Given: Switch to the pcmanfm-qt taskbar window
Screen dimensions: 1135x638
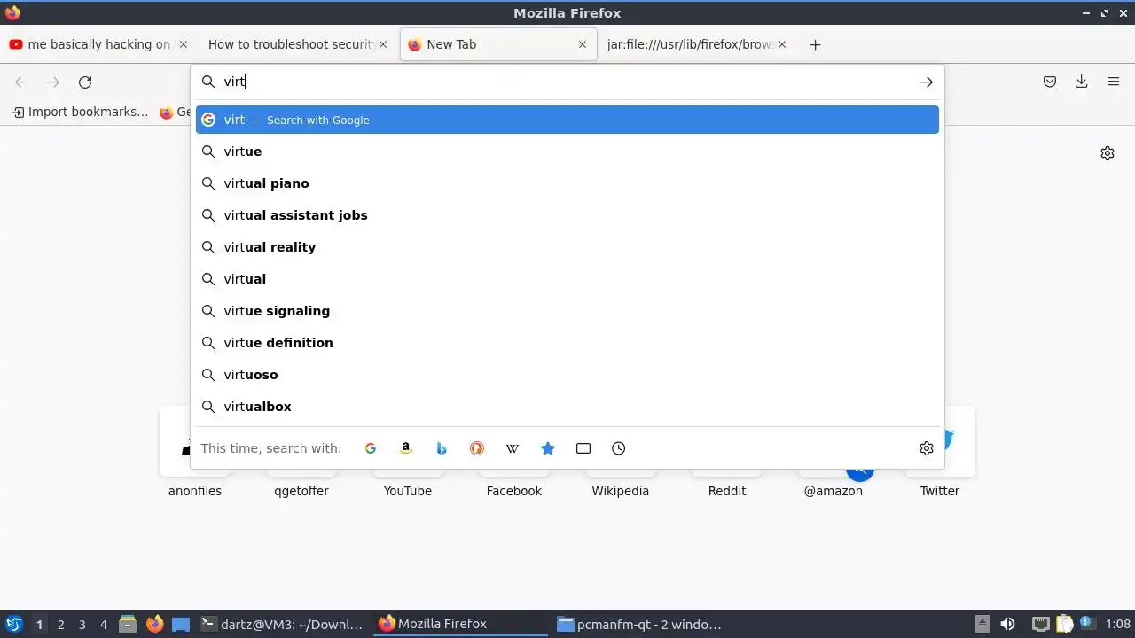Looking at the screenshot, I should [638, 624].
